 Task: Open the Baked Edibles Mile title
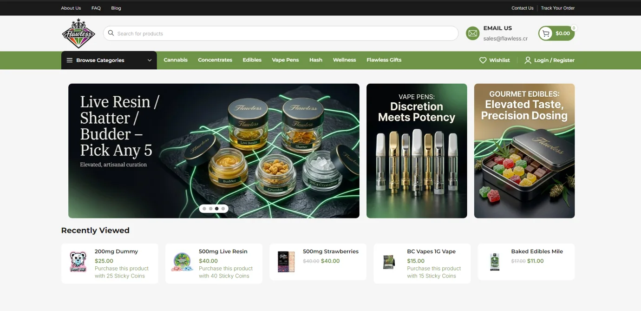click(537, 251)
